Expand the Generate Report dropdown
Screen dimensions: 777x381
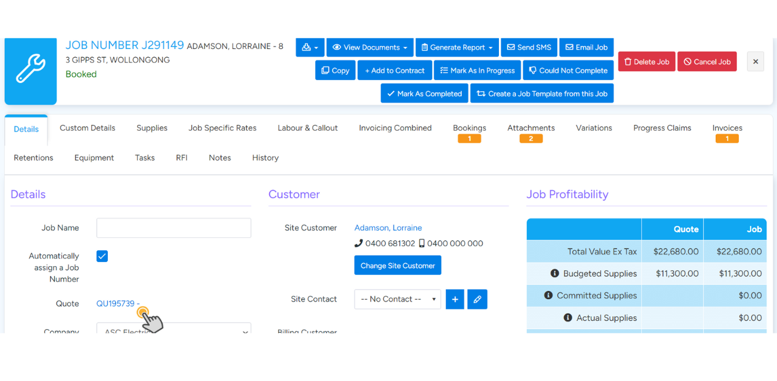point(457,47)
